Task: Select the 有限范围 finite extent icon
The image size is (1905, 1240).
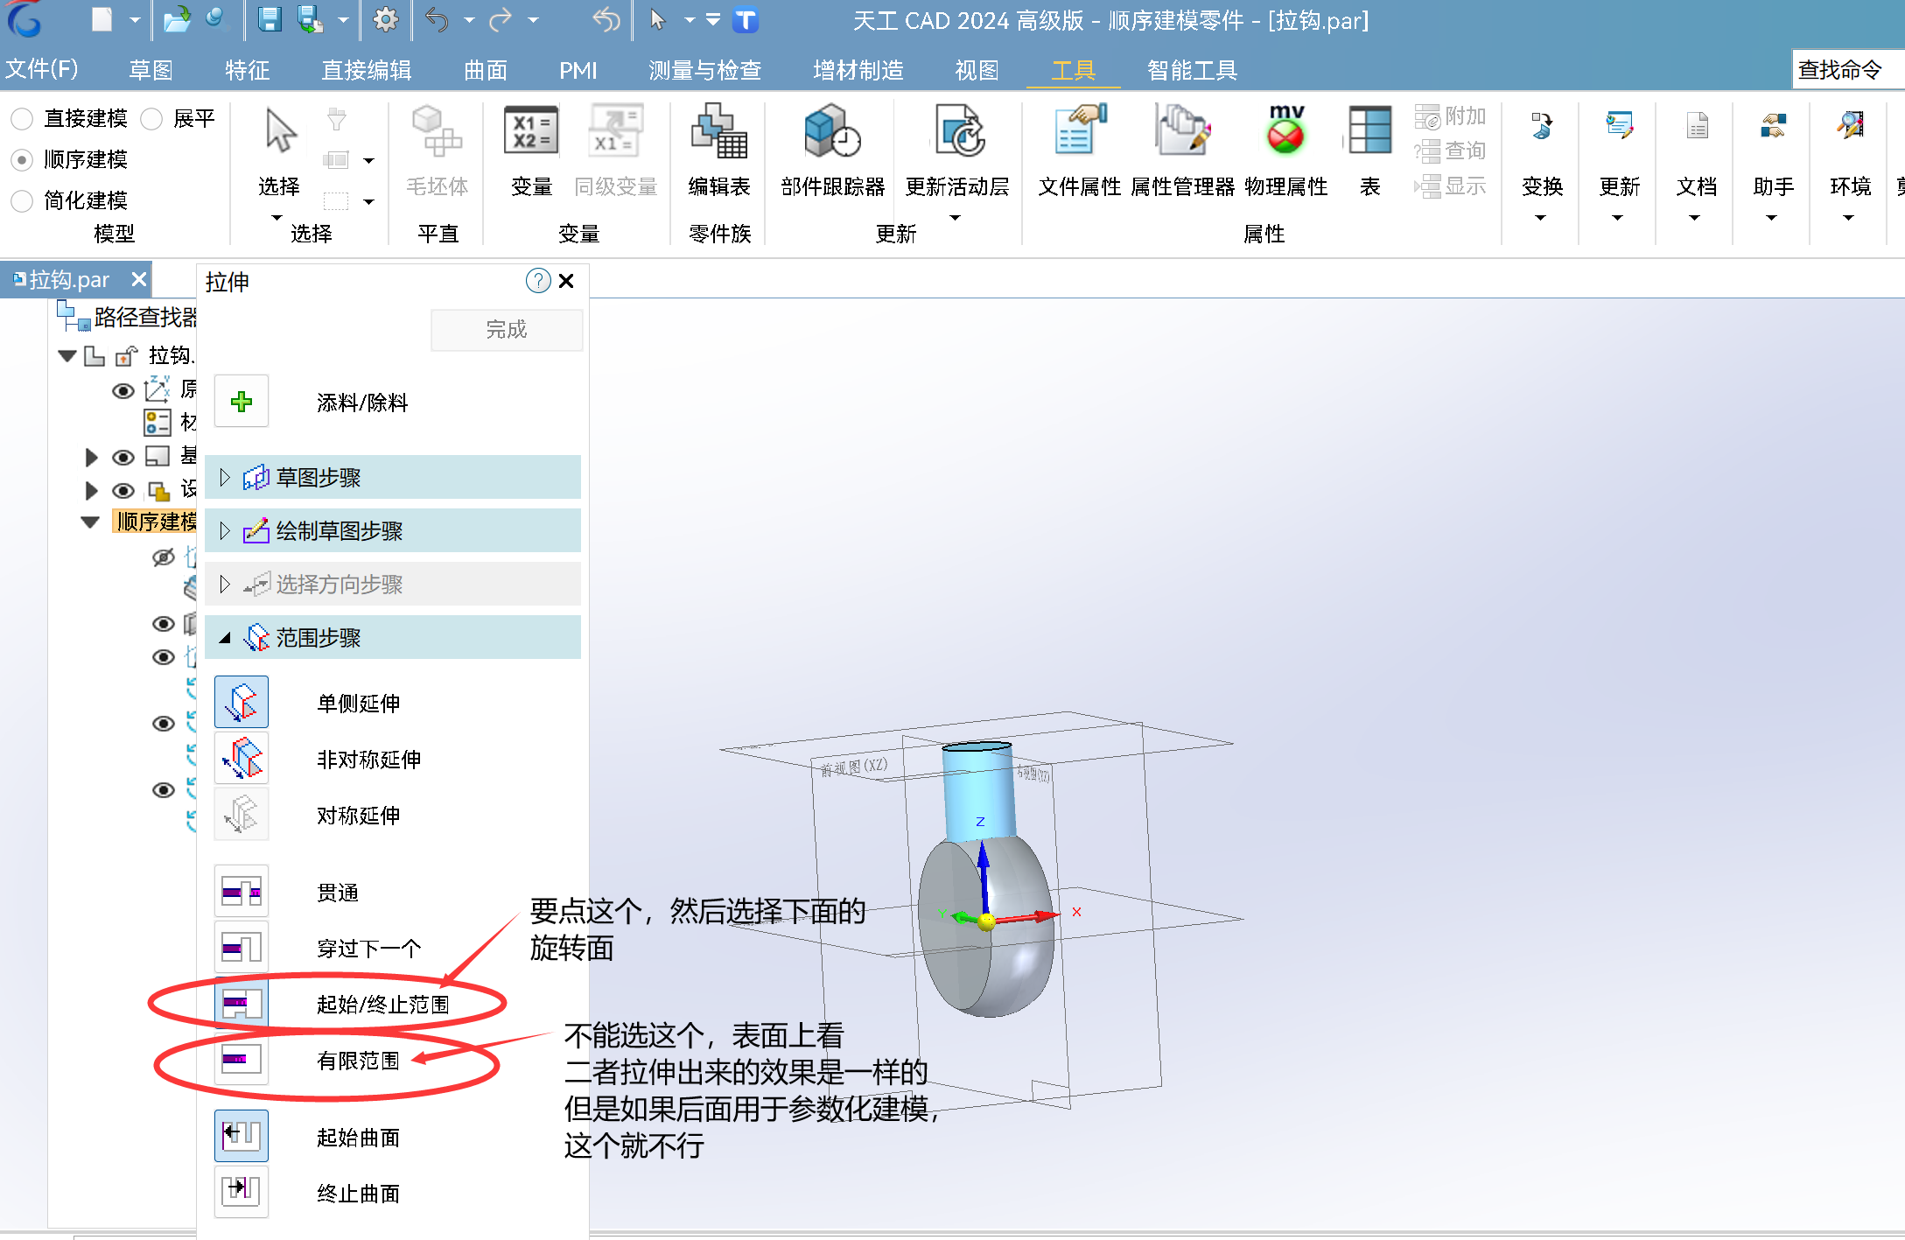Action: [242, 1060]
